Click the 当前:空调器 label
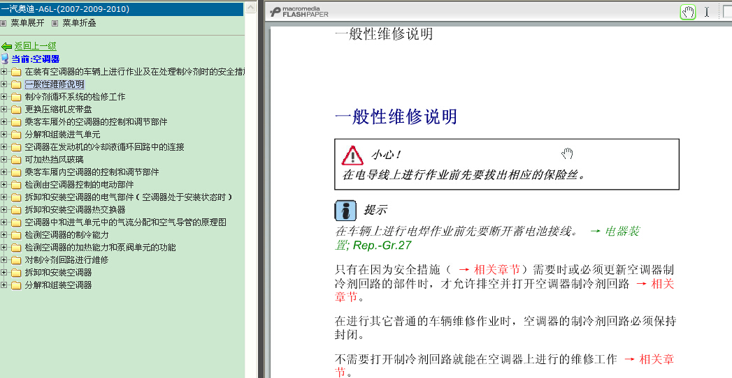This screenshot has width=732, height=378. [36, 59]
